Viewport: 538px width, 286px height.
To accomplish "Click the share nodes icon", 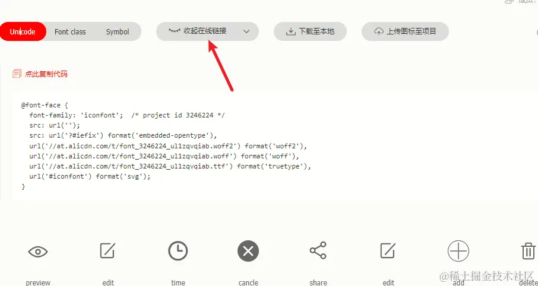I will tap(318, 250).
